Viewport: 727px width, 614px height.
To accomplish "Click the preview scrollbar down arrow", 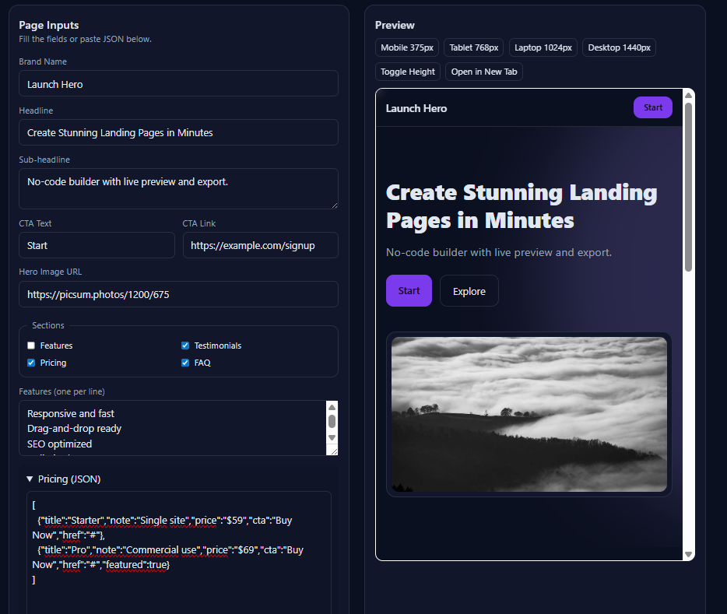I will click(x=688, y=553).
